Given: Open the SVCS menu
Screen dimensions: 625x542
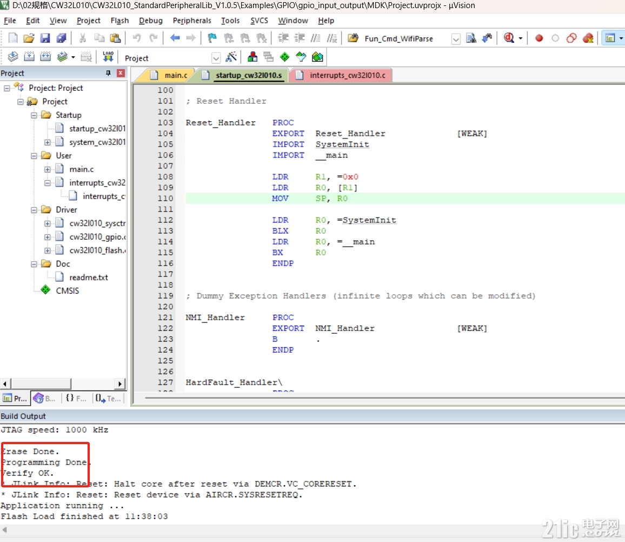Looking at the screenshot, I should 259,21.
